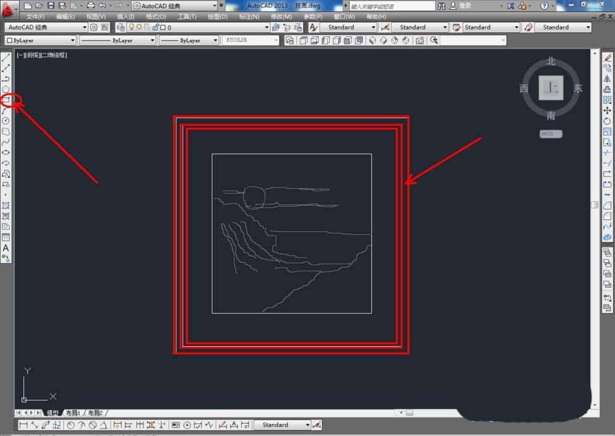Click the ByLayer color swatch box

click(x=10, y=41)
